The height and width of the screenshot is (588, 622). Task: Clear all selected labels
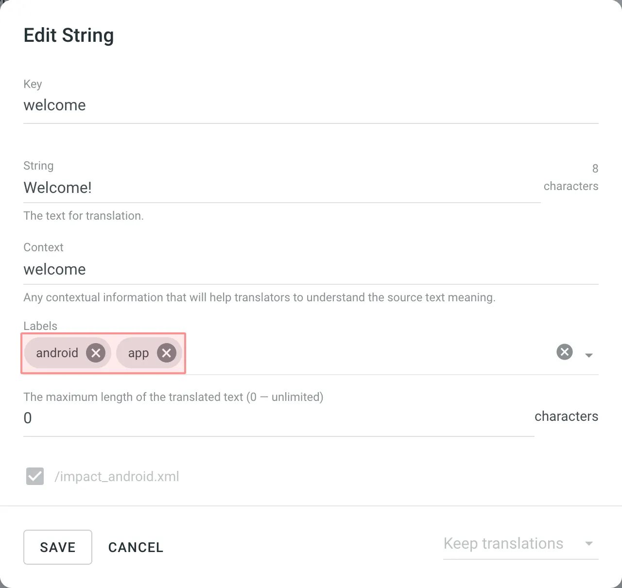(564, 352)
